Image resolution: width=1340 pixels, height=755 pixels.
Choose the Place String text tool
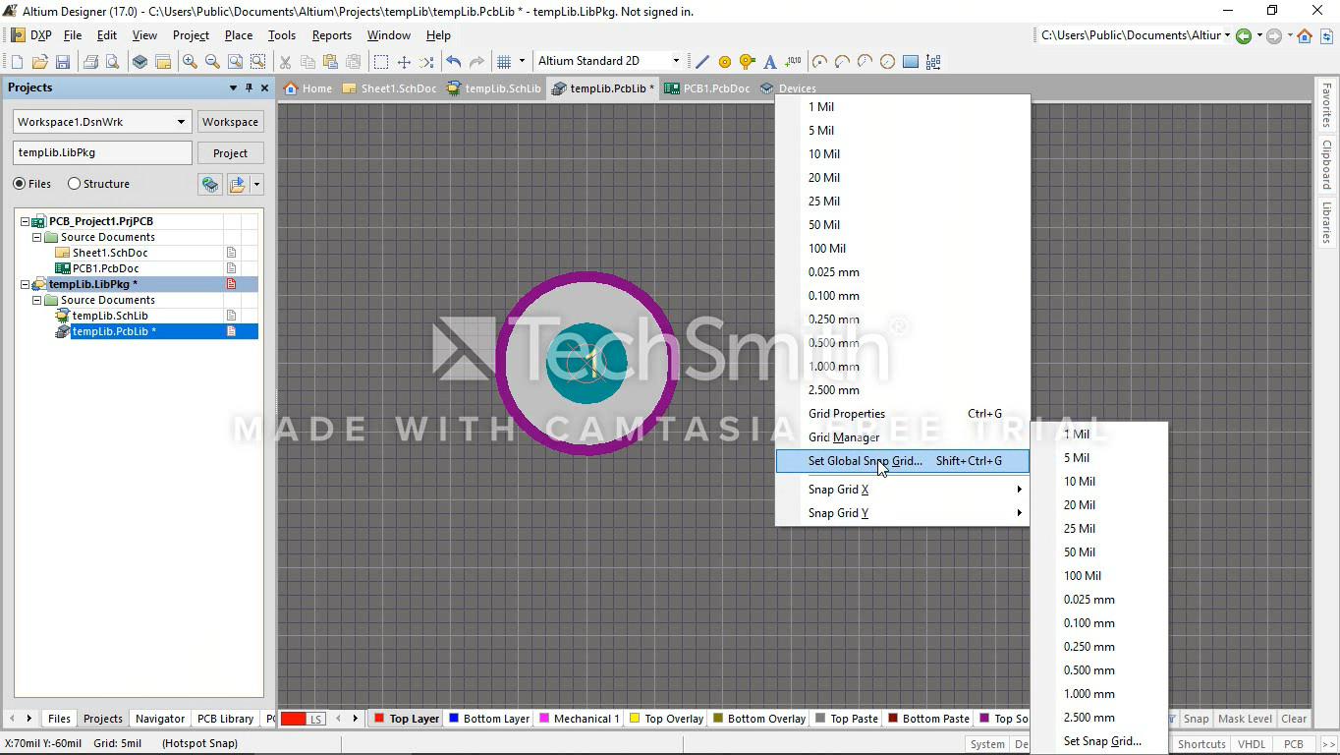coord(770,62)
